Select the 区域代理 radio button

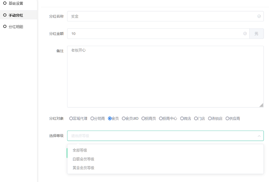pos(71,119)
